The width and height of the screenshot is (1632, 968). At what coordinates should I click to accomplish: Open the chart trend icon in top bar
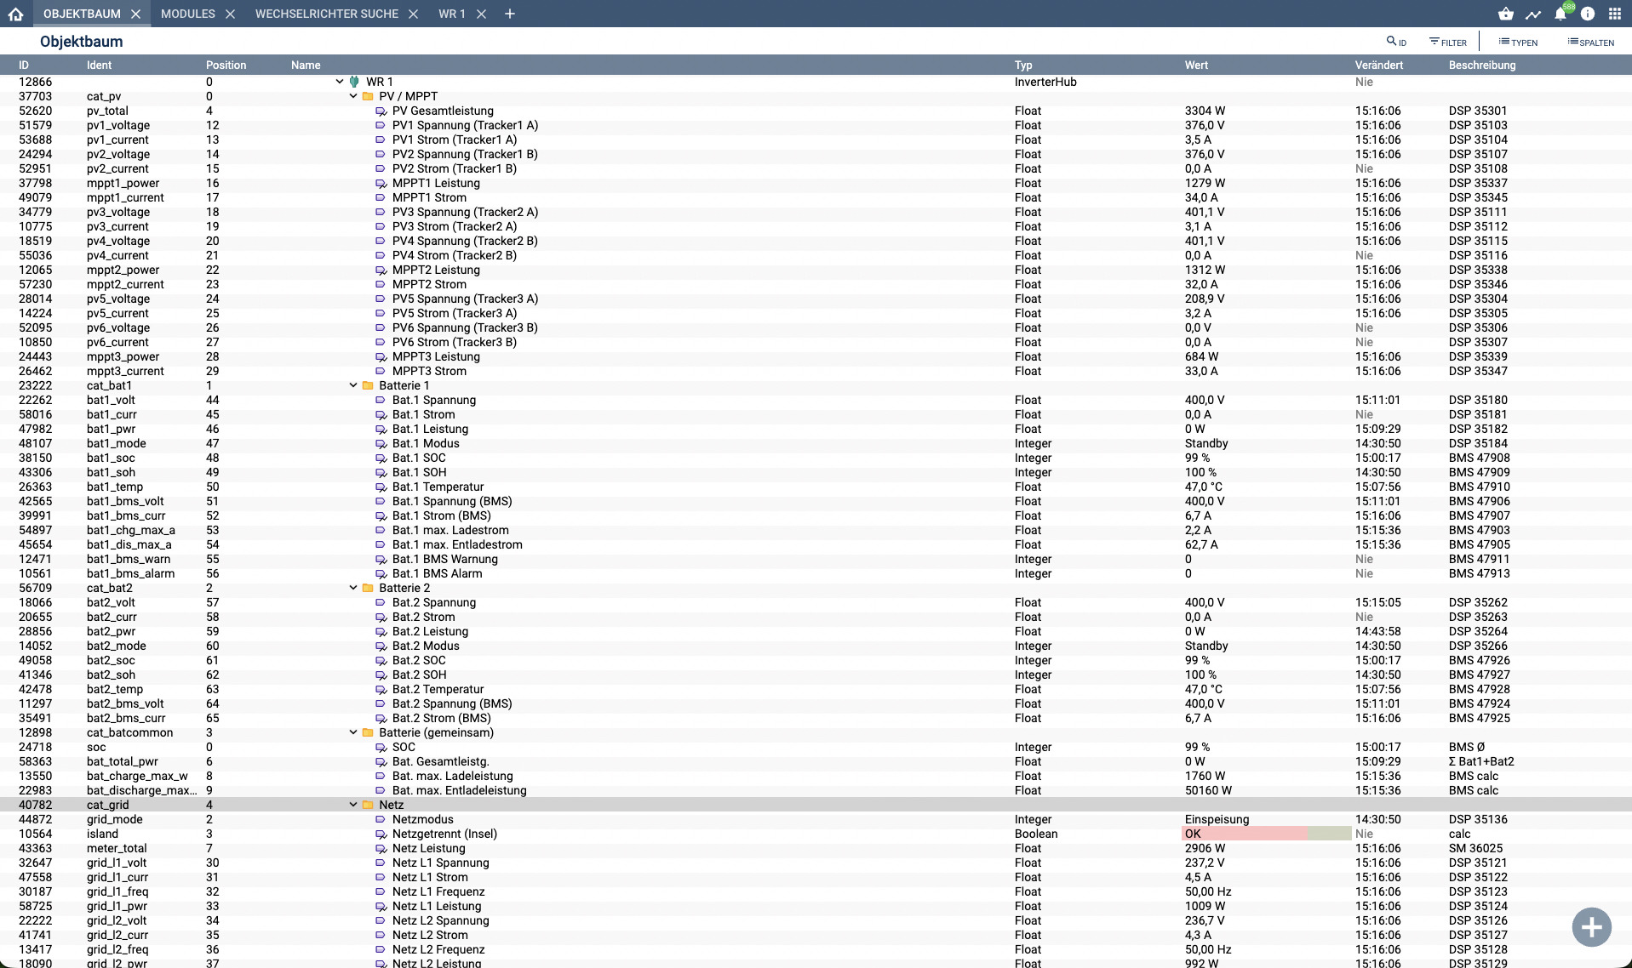[1533, 14]
